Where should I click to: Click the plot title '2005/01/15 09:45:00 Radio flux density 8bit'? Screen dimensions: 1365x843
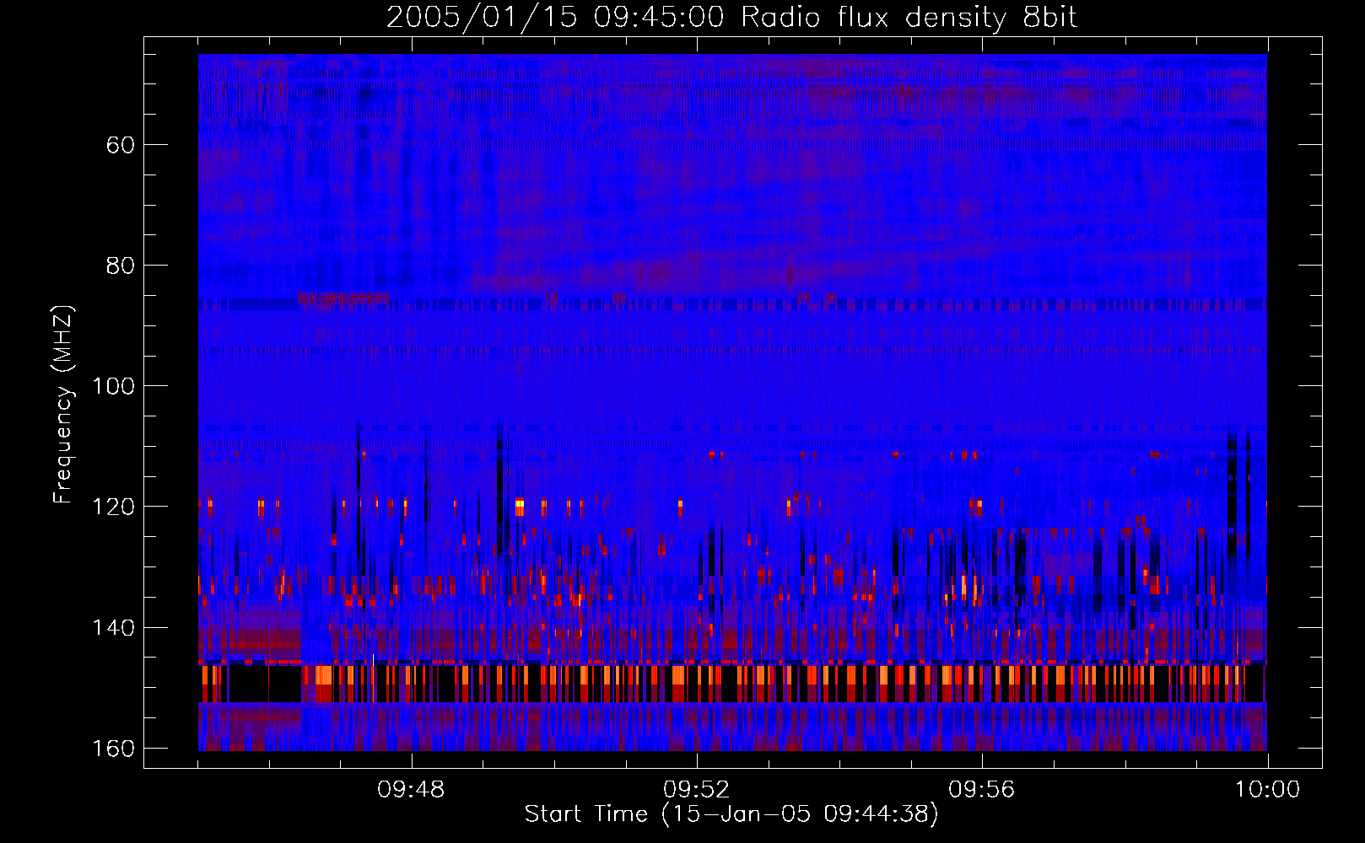tap(731, 18)
